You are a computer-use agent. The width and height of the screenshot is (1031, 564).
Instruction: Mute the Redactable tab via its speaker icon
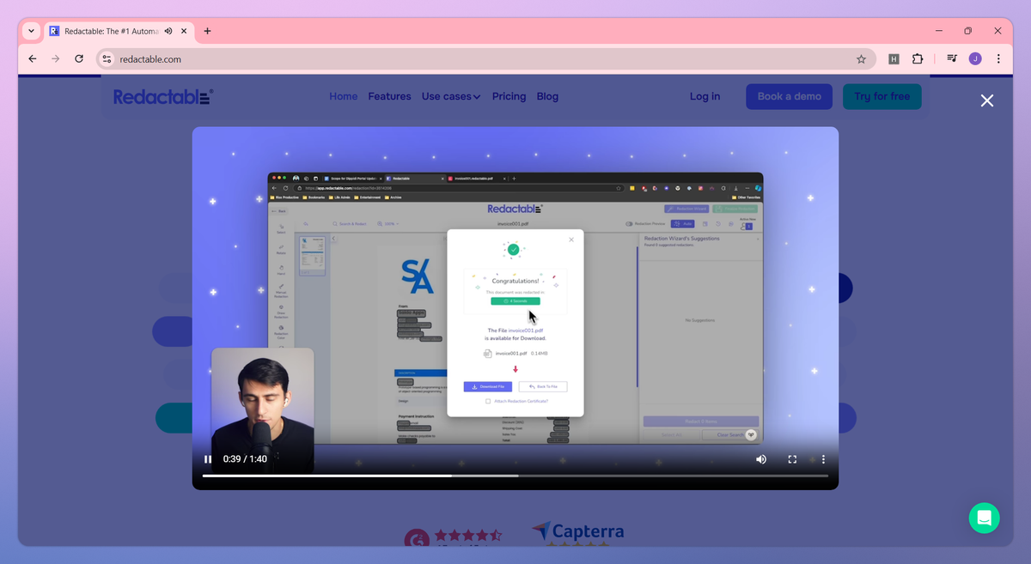pyautogui.click(x=168, y=31)
